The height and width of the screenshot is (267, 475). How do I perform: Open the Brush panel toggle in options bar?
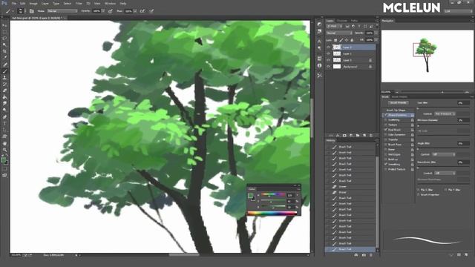coord(31,11)
